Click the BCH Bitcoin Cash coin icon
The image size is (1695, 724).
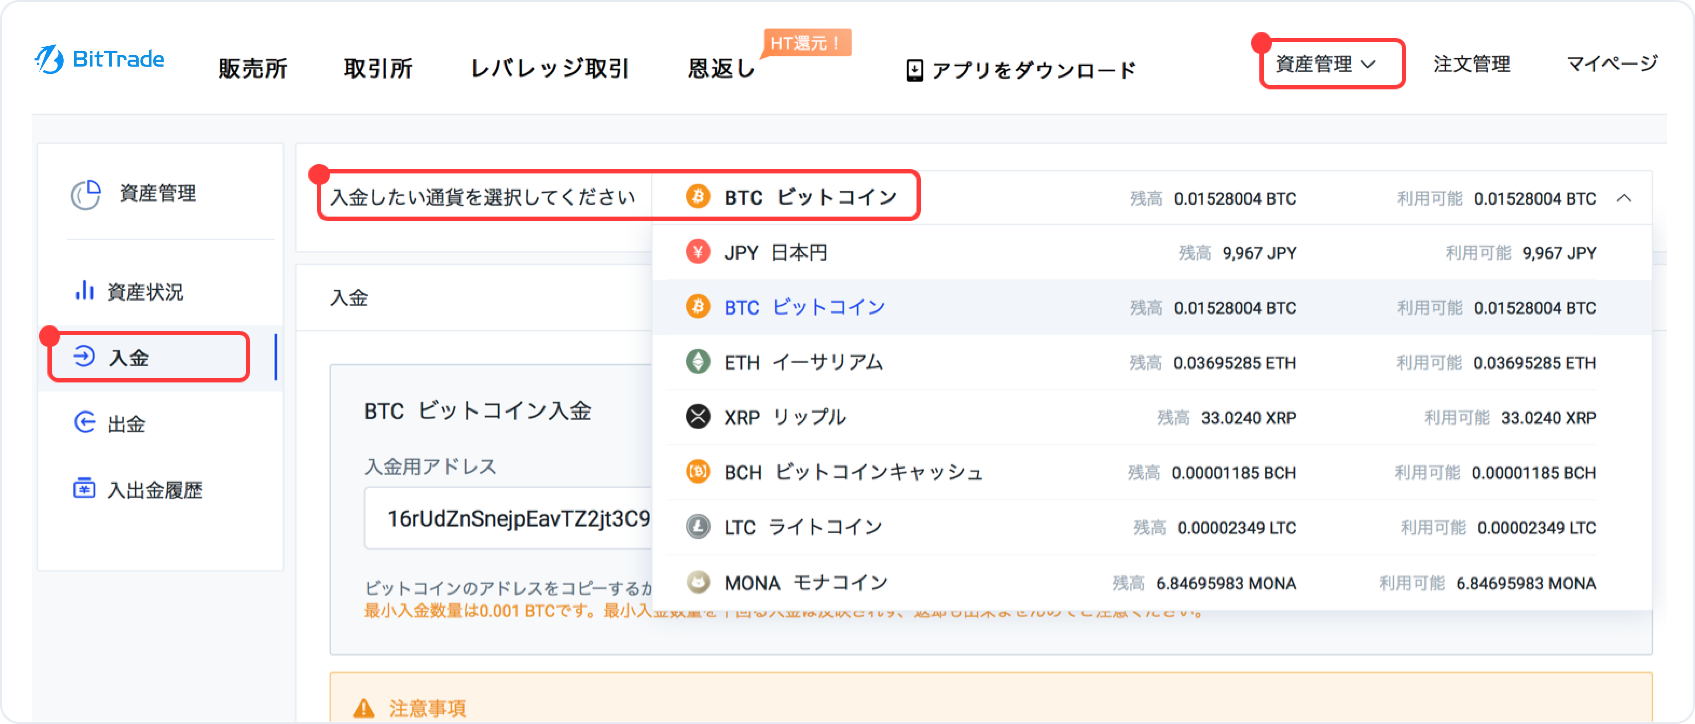tap(698, 472)
